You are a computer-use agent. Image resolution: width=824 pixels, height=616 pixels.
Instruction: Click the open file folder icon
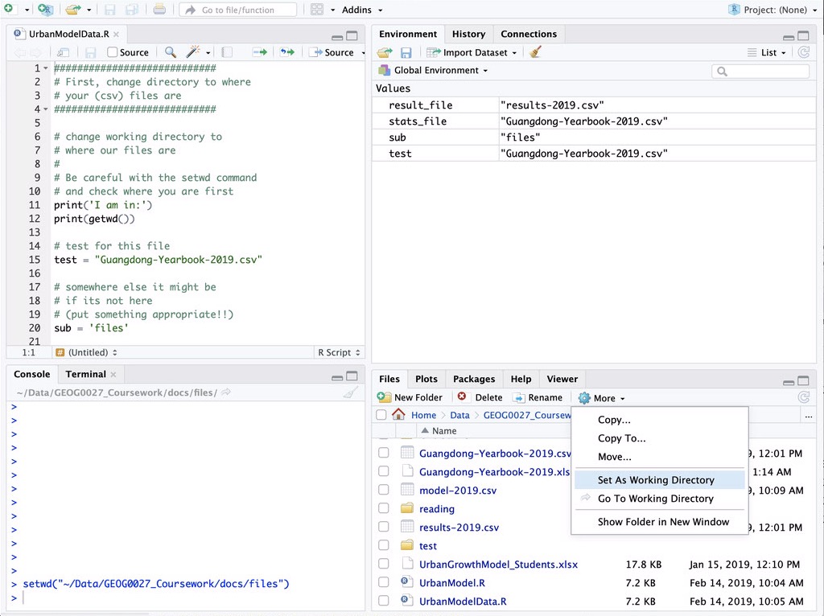click(x=73, y=10)
